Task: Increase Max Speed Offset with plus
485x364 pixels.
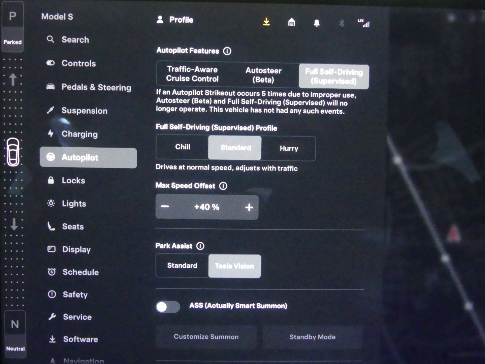Action: pos(249,207)
